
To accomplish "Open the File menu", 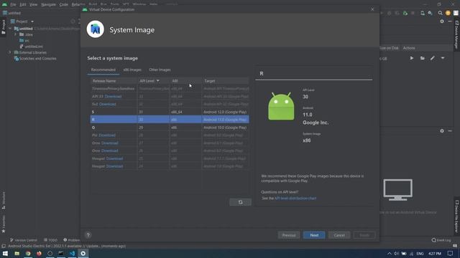I will [x=13, y=4].
